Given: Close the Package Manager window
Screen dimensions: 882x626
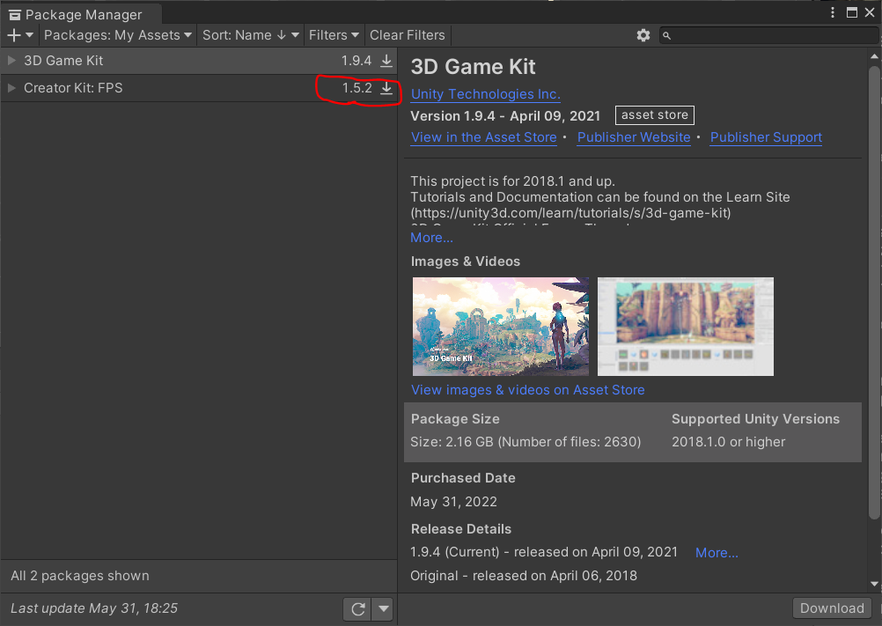Looking at the screenshot, I should pos(870,12).
